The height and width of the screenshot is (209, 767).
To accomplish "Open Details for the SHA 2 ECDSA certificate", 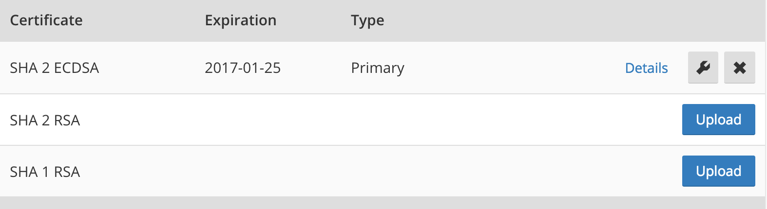I will [646, 68].
